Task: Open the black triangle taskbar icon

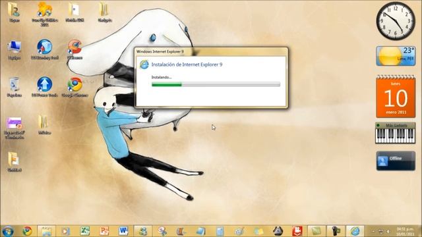Action: click(x=278, y=231)
